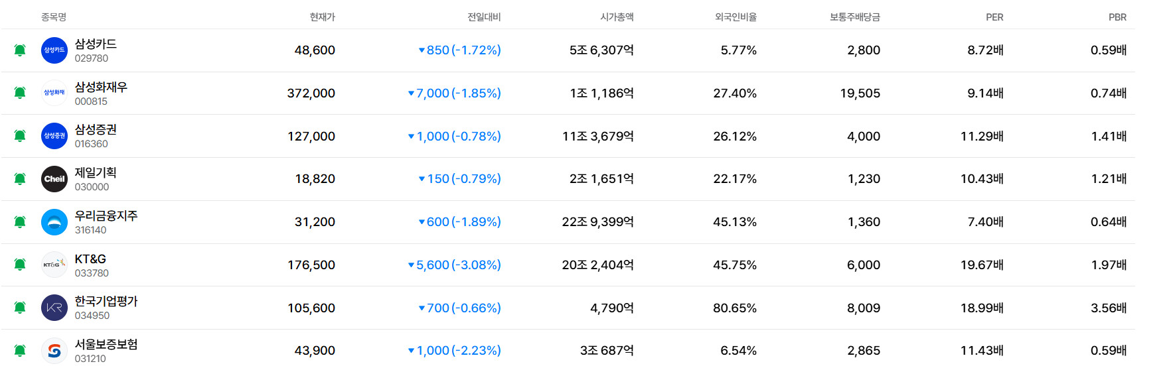1165x368 pixels.
Task: Open the 우리금융지주 stock name link
Action: (x=106, y=215)
